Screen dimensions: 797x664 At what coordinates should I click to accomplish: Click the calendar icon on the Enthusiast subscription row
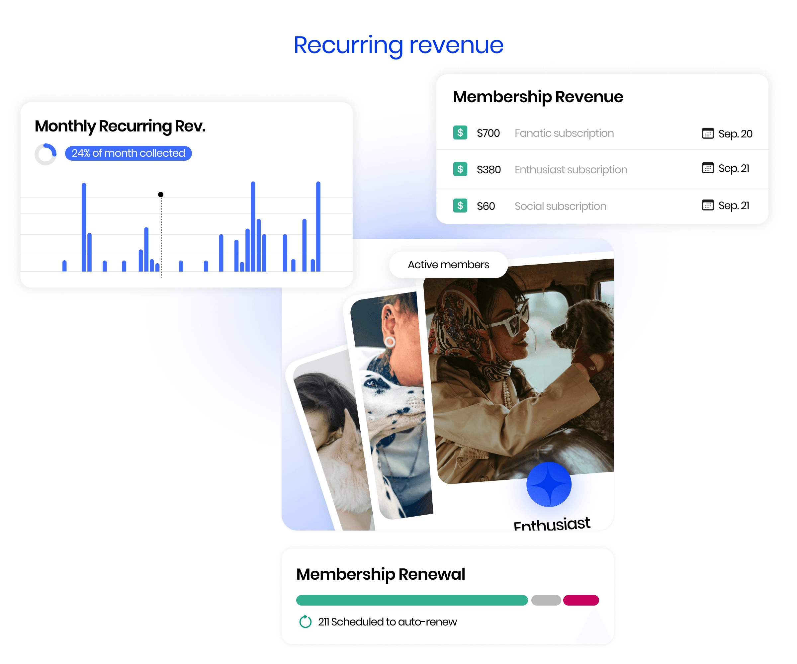click(x=707, y=168)
